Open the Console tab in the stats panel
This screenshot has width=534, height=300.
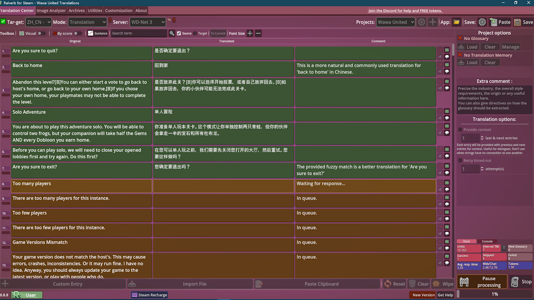[487, 241]
